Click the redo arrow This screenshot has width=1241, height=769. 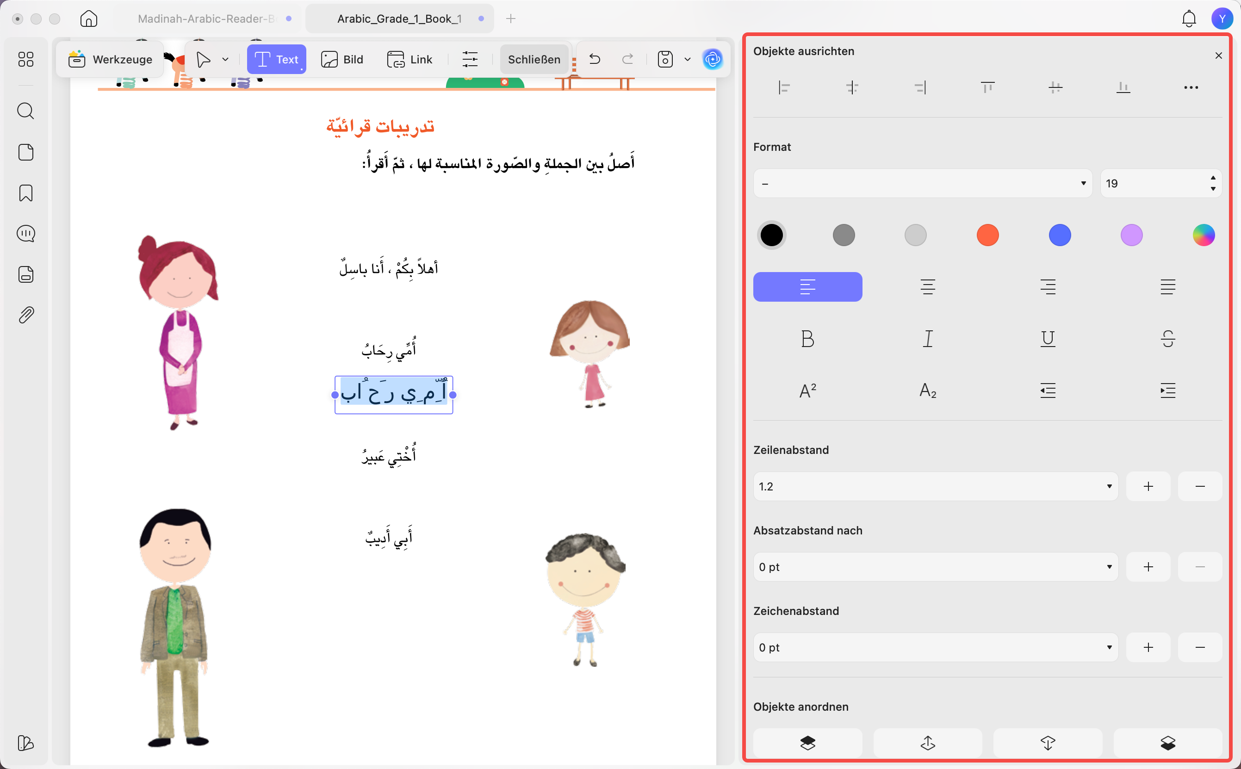(627, 60)
